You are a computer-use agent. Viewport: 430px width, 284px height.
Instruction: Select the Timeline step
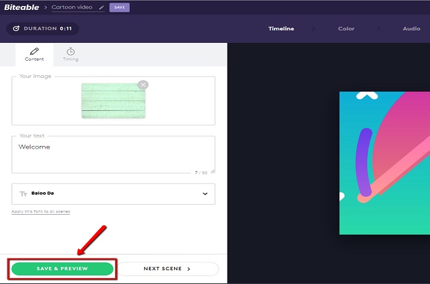pos(281,29)
